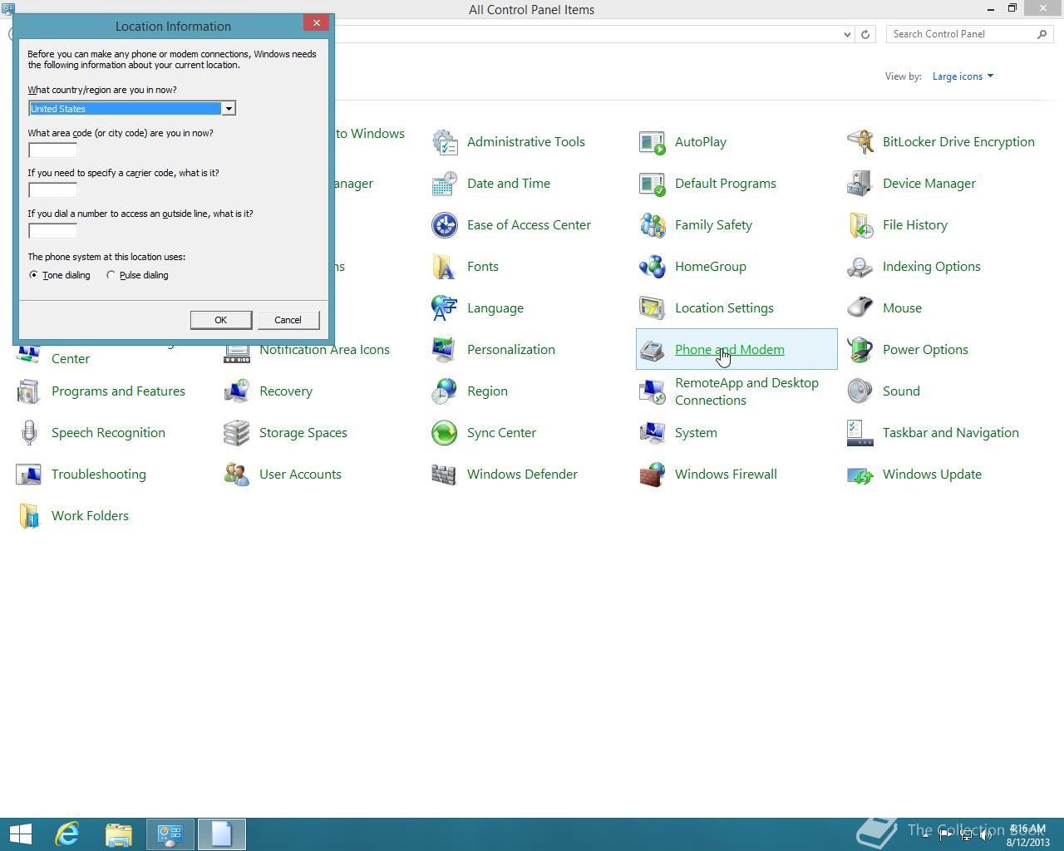This screenshot has width=1064, height=851.
Task: Open the Notification Area Icons link
Action: pyautogui.click(x=324, y=350)
